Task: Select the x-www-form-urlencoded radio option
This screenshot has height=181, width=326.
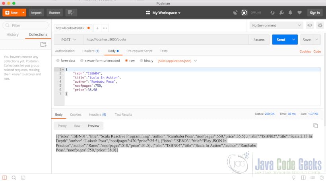Action: 82,61
